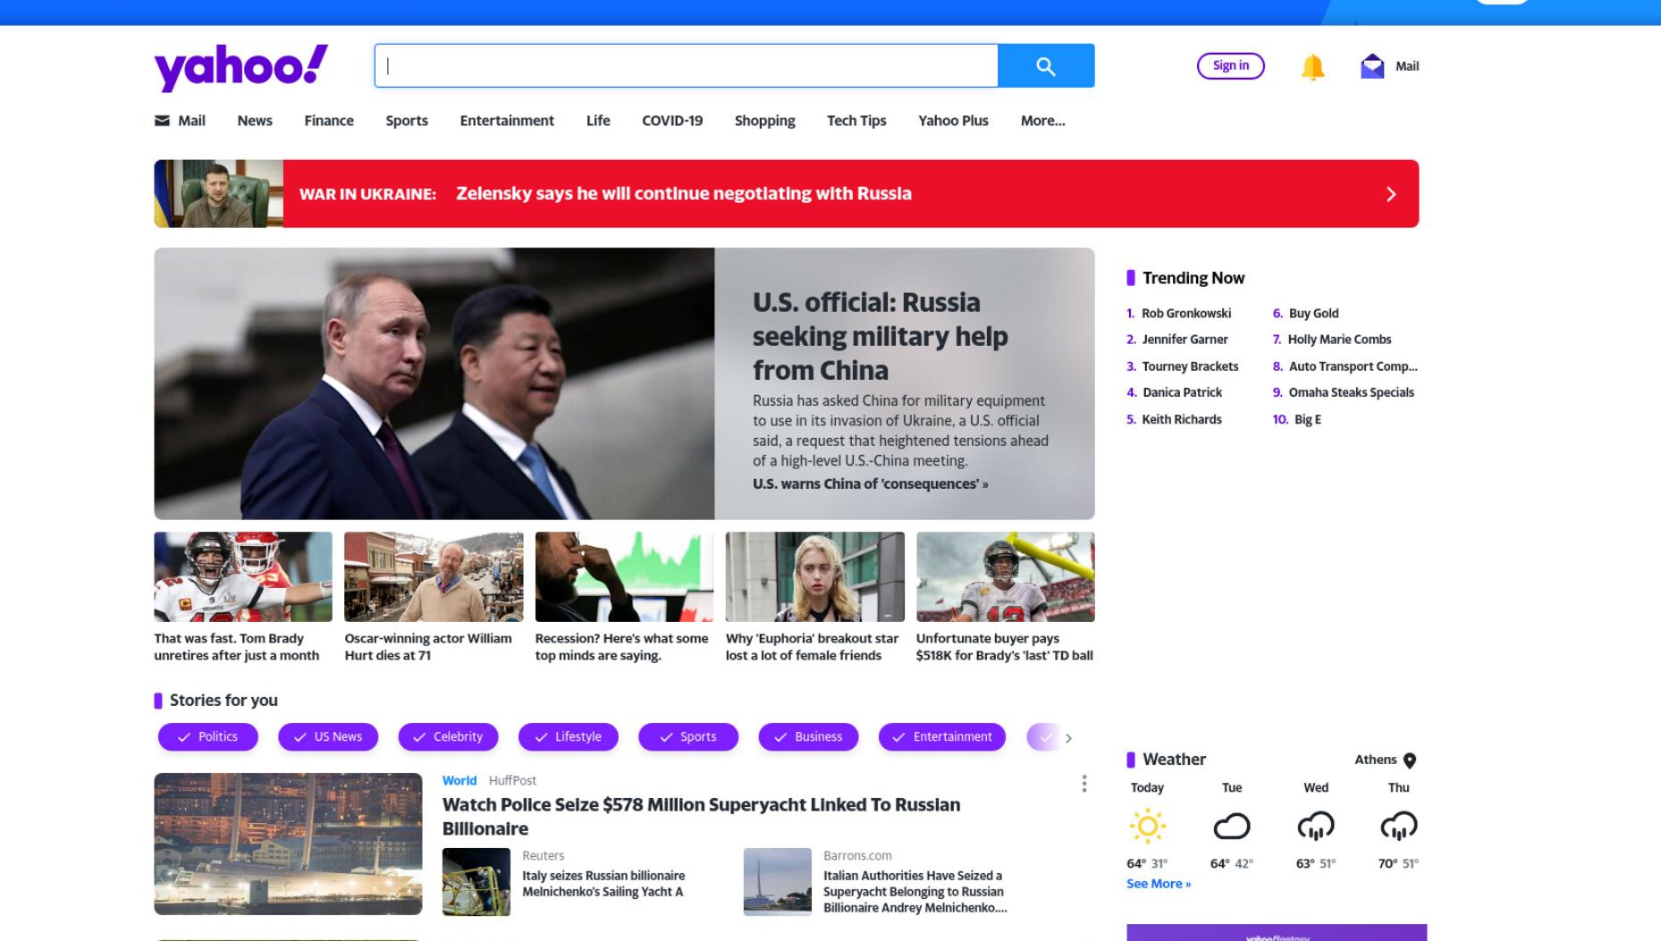This screenshot has width=1661, height=941.
Task: Click the chevron on the War in Ukraine banner
Action: pyautogui.click(x=1391, y=194)
